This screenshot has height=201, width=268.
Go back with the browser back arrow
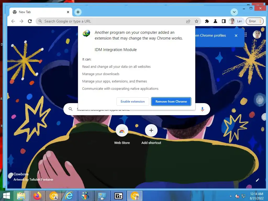click(13, 21)
